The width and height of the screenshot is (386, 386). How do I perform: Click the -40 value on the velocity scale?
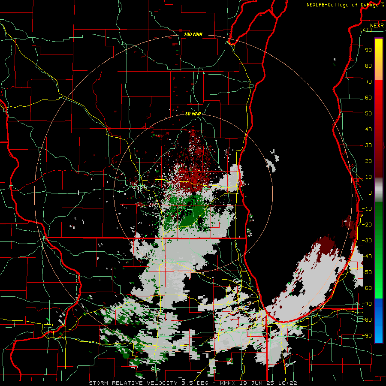[367, 256]
